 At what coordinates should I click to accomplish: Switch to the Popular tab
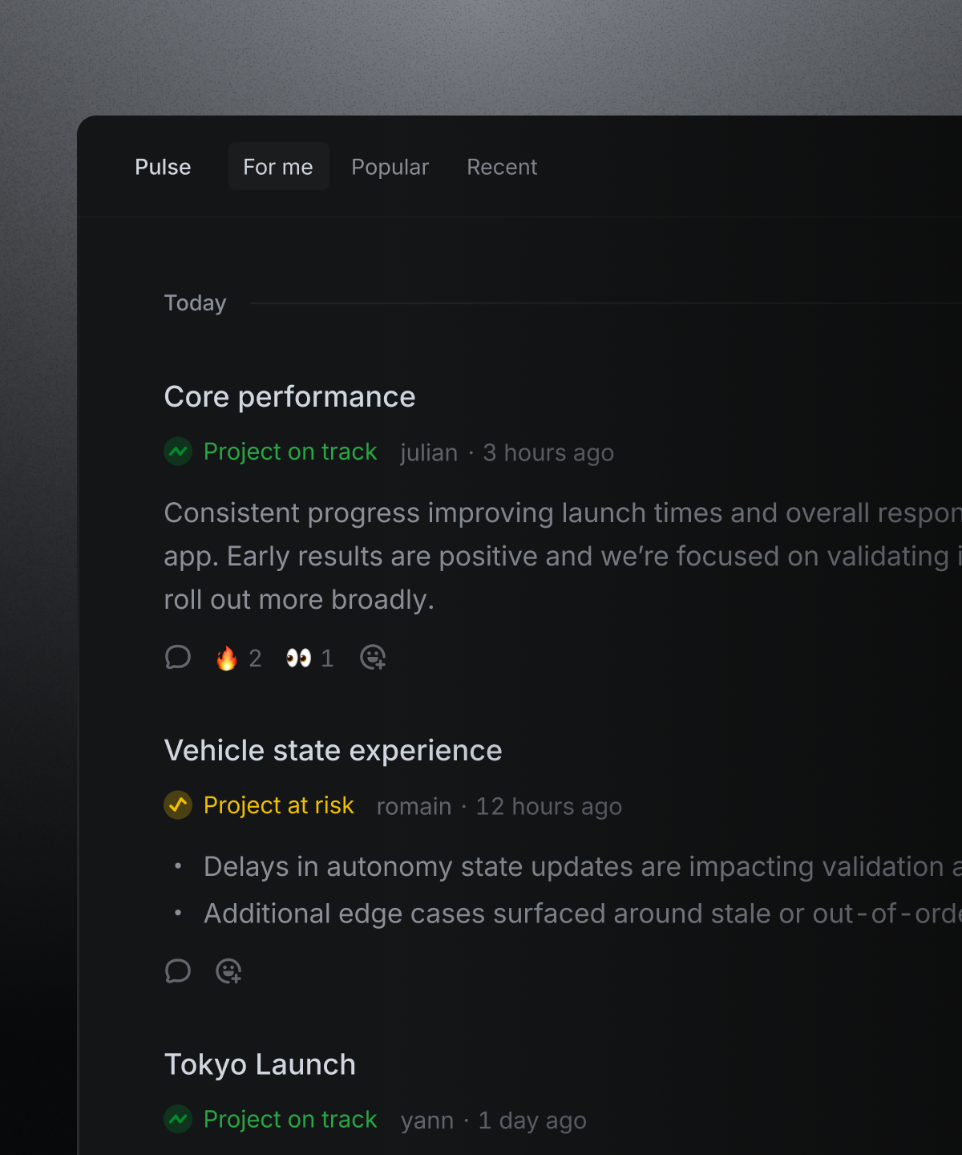click(x=390, y=167)
